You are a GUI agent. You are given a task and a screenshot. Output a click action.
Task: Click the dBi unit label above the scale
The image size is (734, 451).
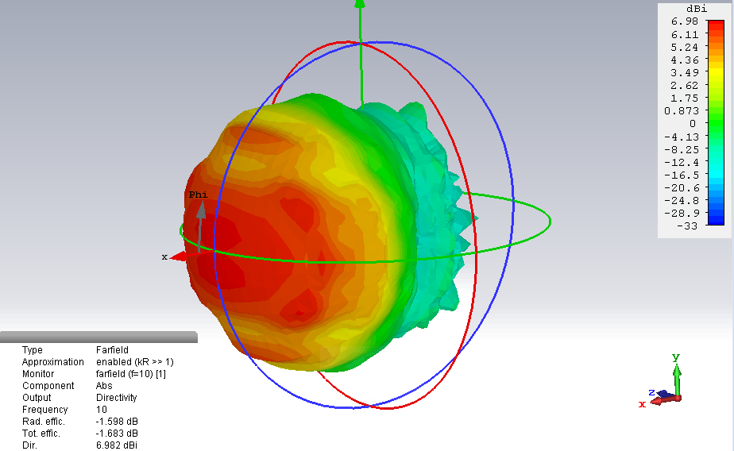697,9
